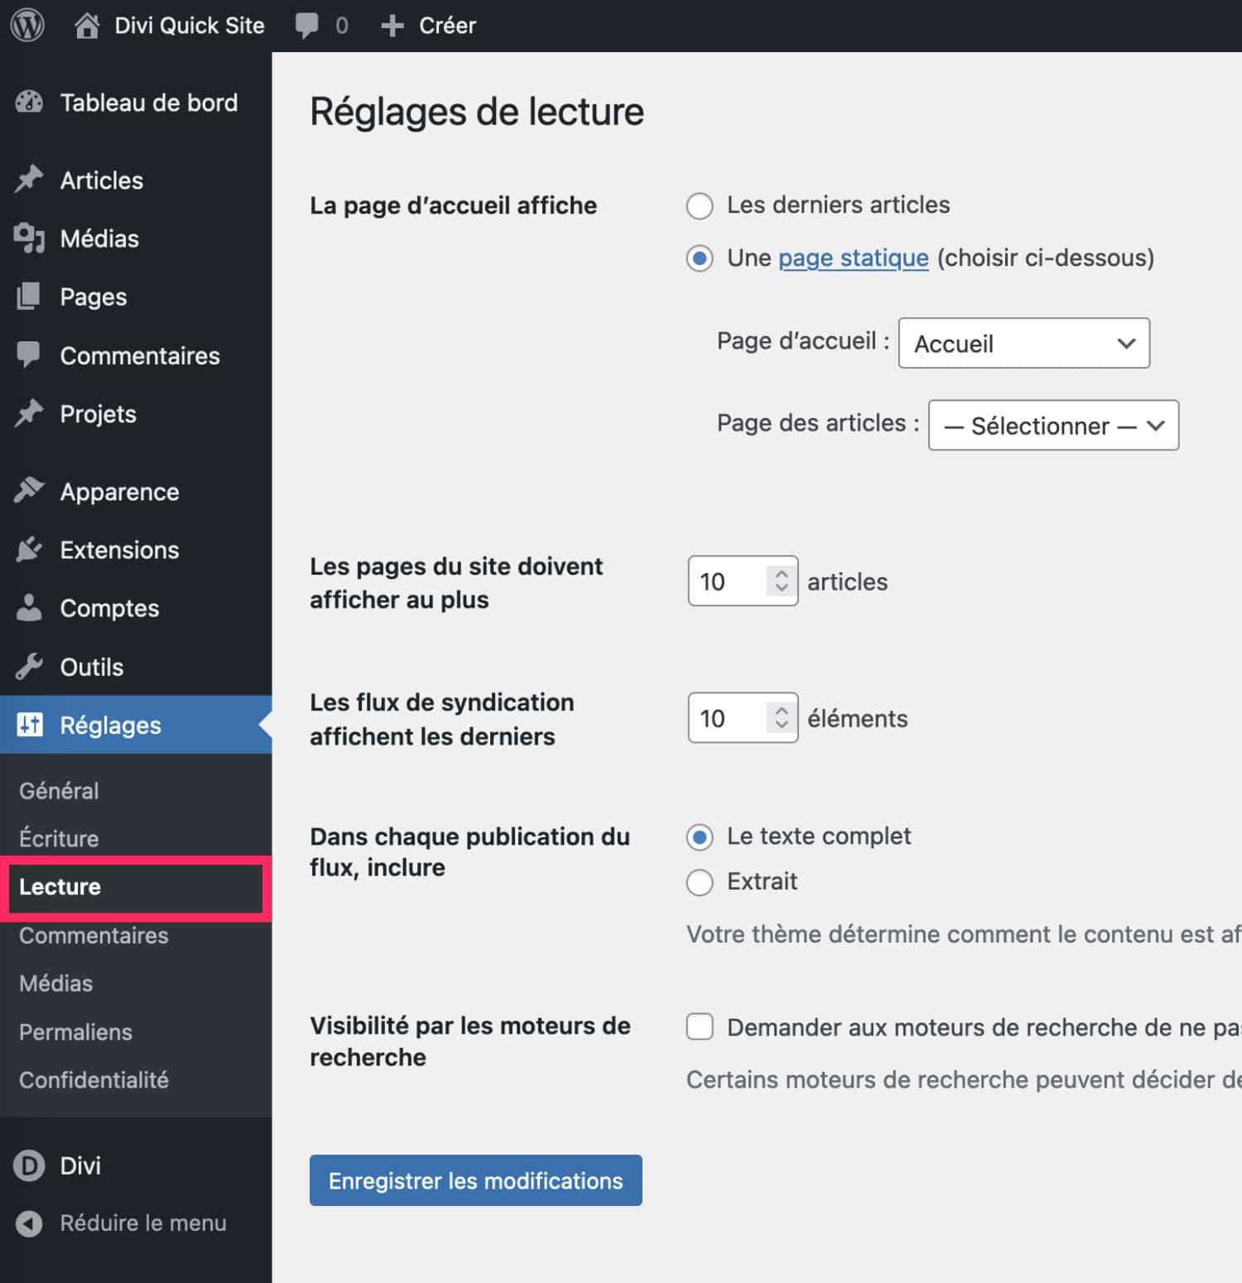The height and width of the screenshot is (1283, 1242).
Task: Follow the page statique link
Action: click(x=854, y=258)
